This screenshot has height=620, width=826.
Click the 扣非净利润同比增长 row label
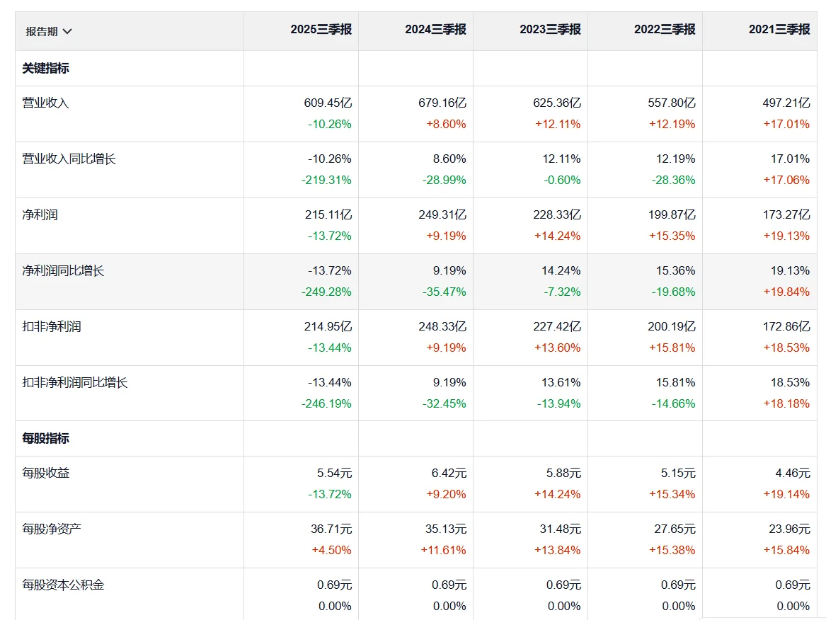pyautogui.click(x=75, y=382)
